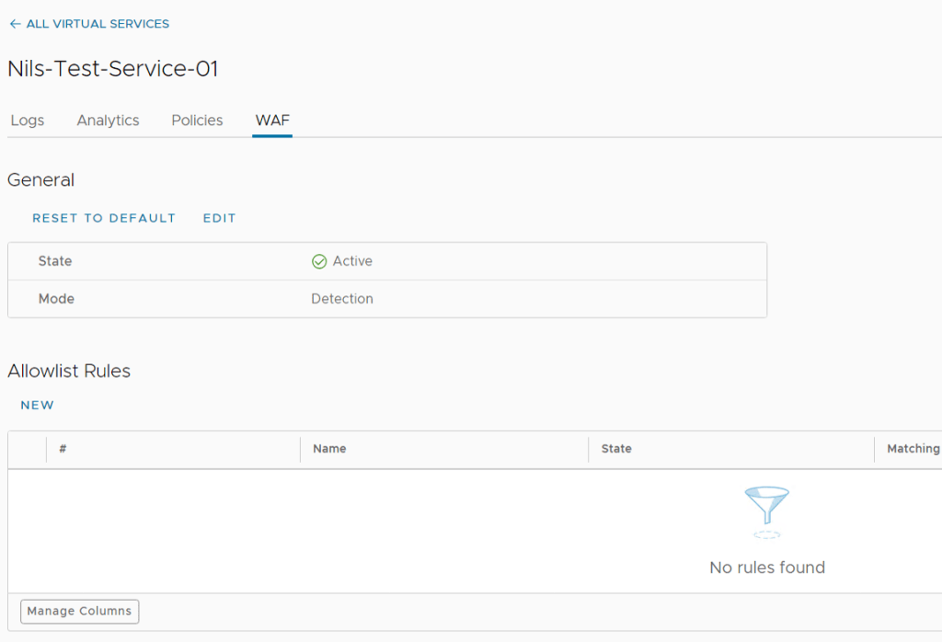This screenshot has height=642, width=942.
Task: Reset WAF general settings to default
Action: 104,218
